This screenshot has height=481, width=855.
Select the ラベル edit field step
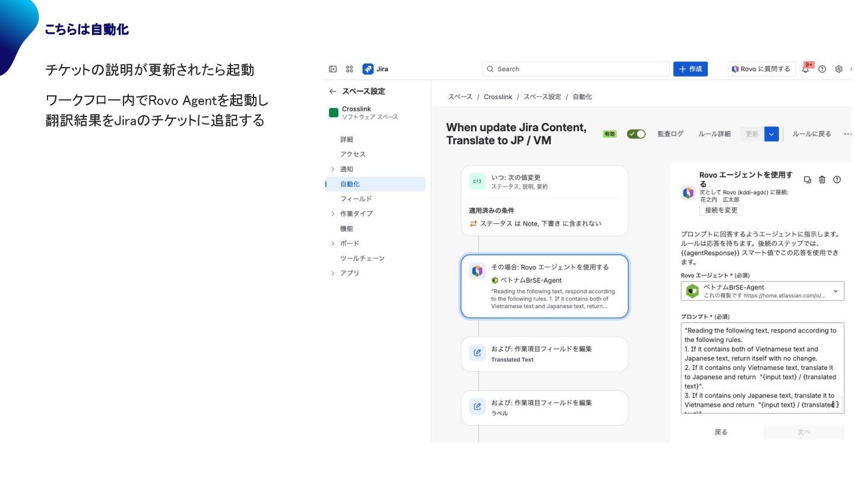point(544,407)
